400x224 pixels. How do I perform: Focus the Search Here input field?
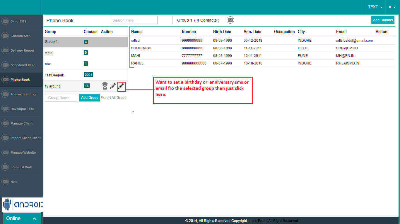click(134, 20)
